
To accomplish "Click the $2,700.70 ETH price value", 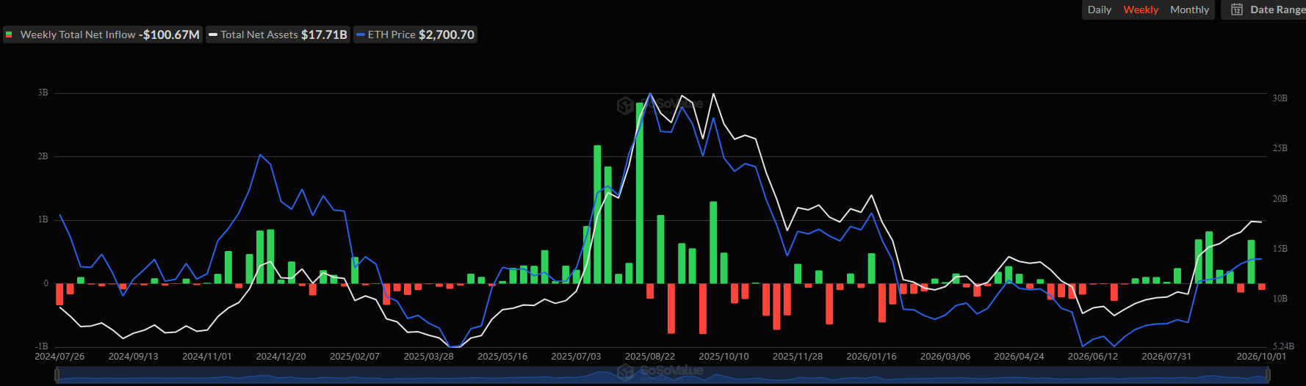I will (x=447, y=34).
